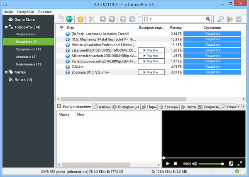Select the Активные (2) filter

[x=26, y=57]
